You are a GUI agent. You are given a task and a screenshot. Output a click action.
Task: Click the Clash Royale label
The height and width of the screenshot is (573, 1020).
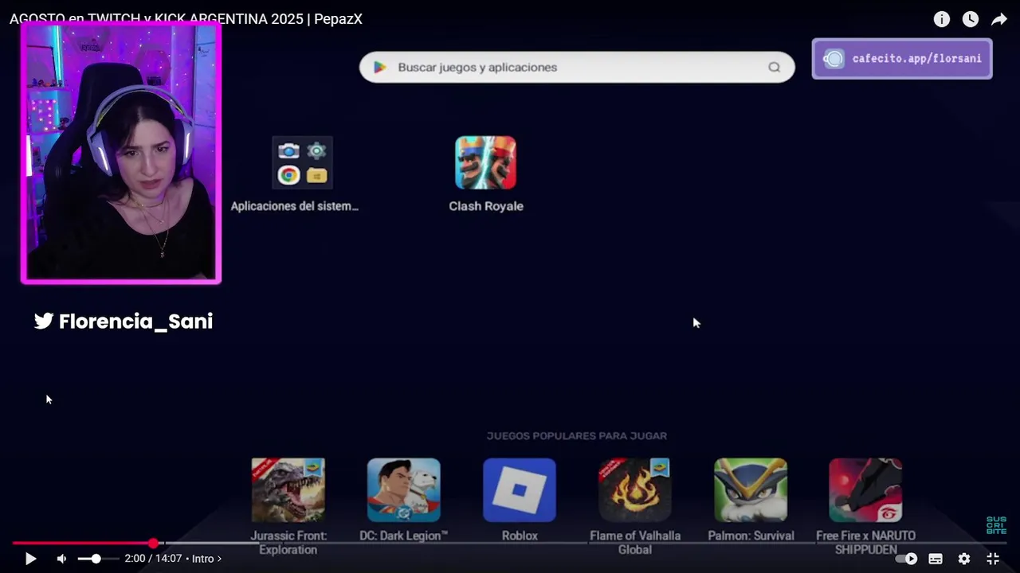[486, 206]
